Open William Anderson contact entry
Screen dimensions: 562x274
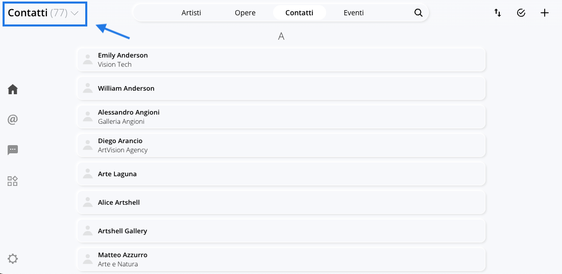point(281,88)
